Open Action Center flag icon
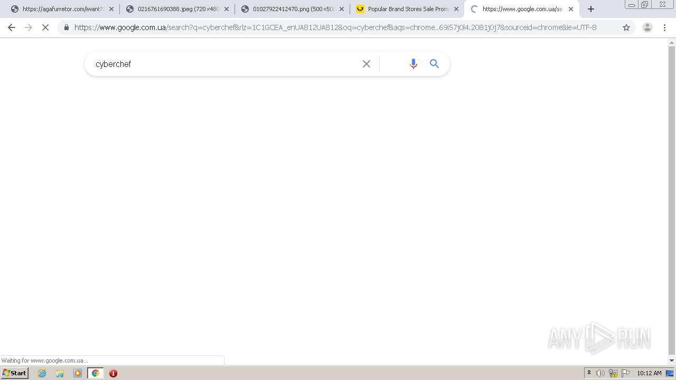 (x=626, y=373)
